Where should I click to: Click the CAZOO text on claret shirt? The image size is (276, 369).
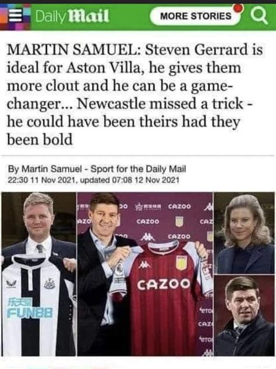pos(163,284)
